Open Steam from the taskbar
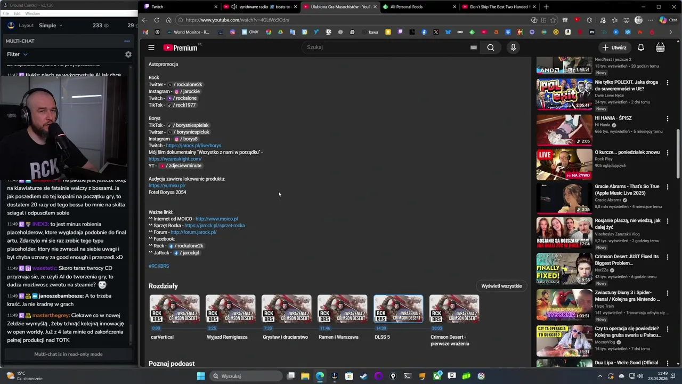Image resolution: width=682 pixels, height=384 pixels. [x=363, y=376]
